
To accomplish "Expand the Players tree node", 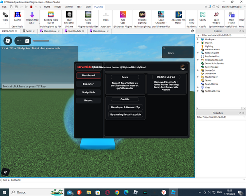I will click(x=198, y=43).
